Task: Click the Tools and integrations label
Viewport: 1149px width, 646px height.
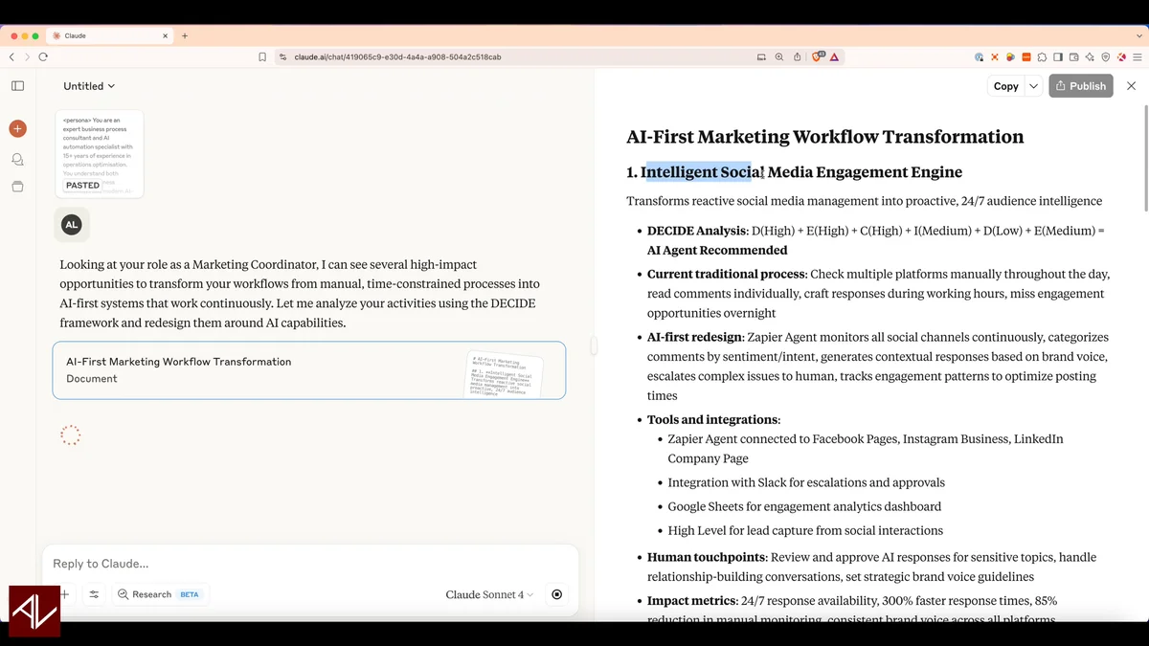Action: coord(713,420)
